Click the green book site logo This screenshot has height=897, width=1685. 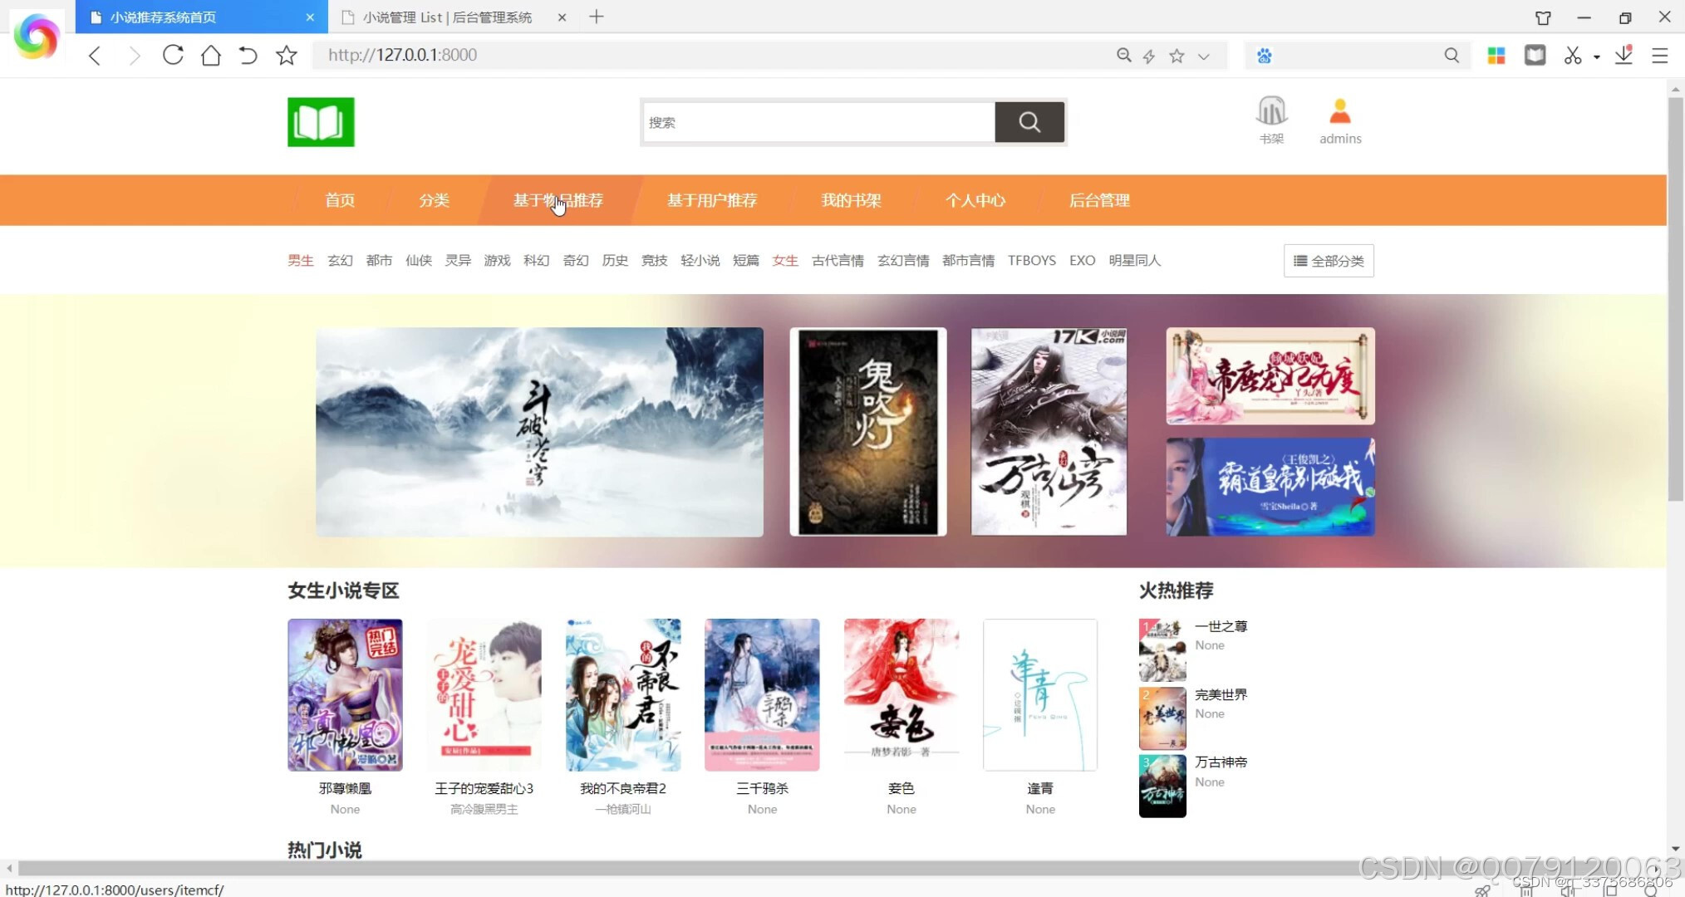point(321,122)
